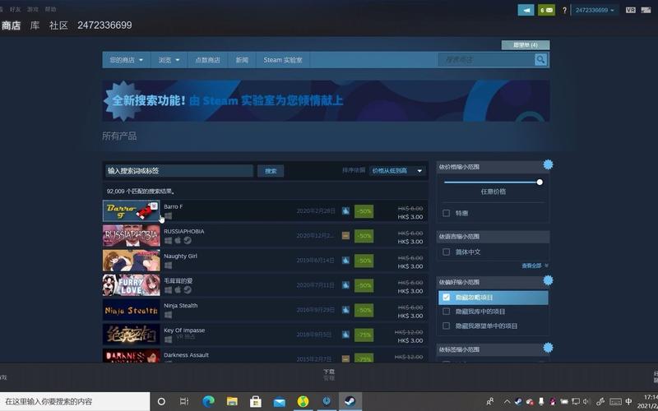
Task: Click the review icon on Ninja Stealth row
Action: coord(345,310)
